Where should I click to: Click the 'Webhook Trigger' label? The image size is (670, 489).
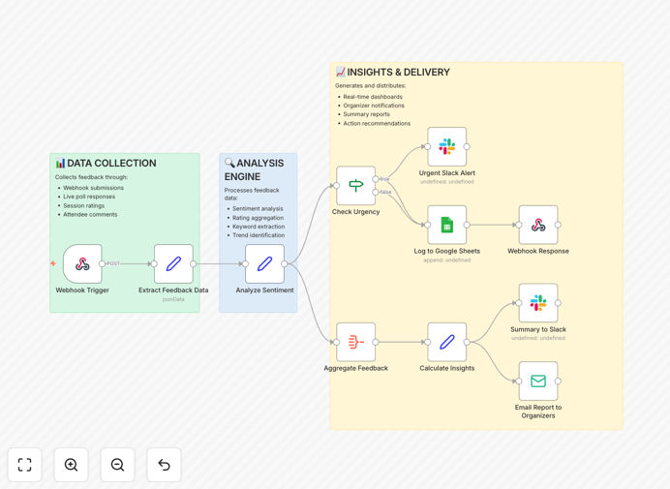pos(82,290)
